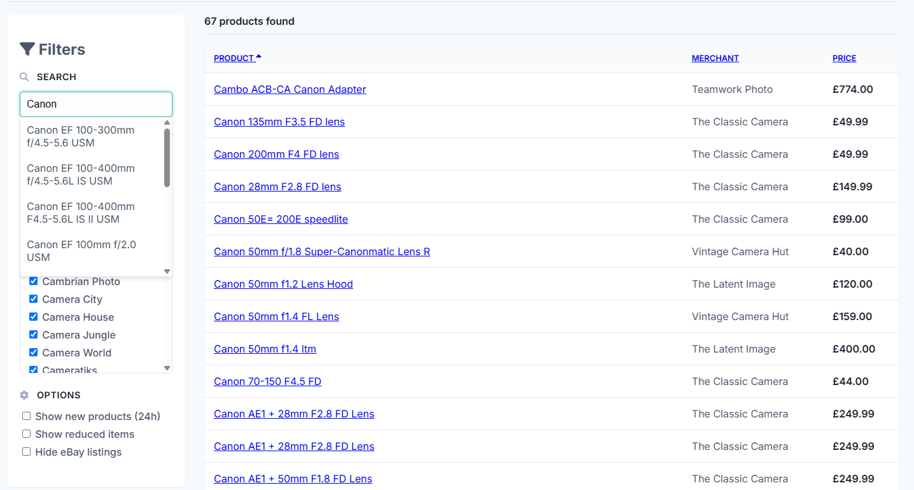
Task: Click the Canon search input field
Action: [95, 104]
